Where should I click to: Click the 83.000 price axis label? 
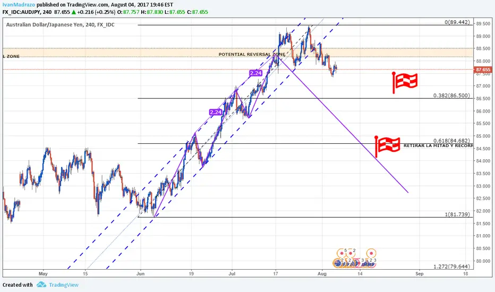pyautogui.click(x=483, y=186)
